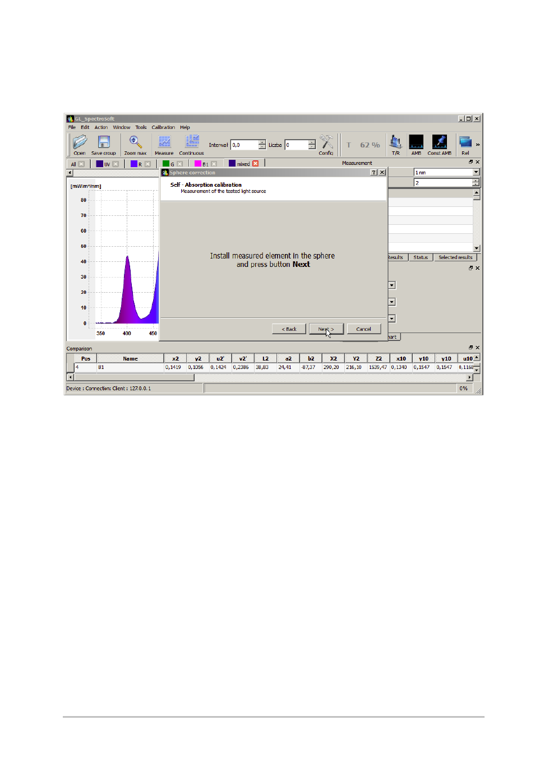Increase the Interwal spinner value

262,142
